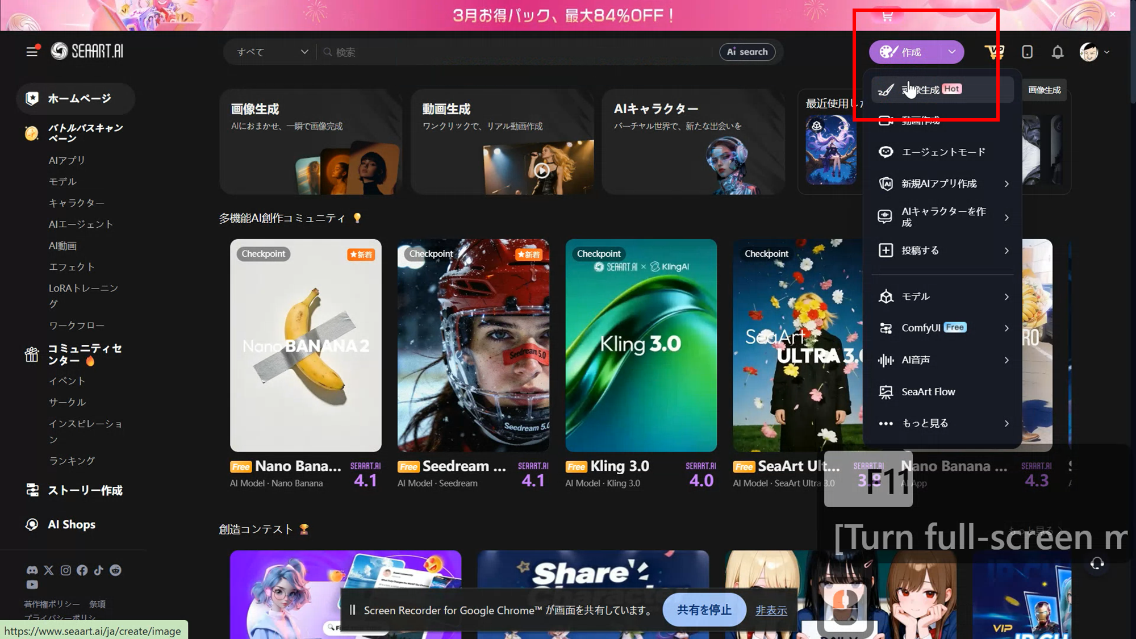Screen dimensions: 1136x639
Task: Open the hamburger sidebar menu
Action: click(x=32, y=52)
